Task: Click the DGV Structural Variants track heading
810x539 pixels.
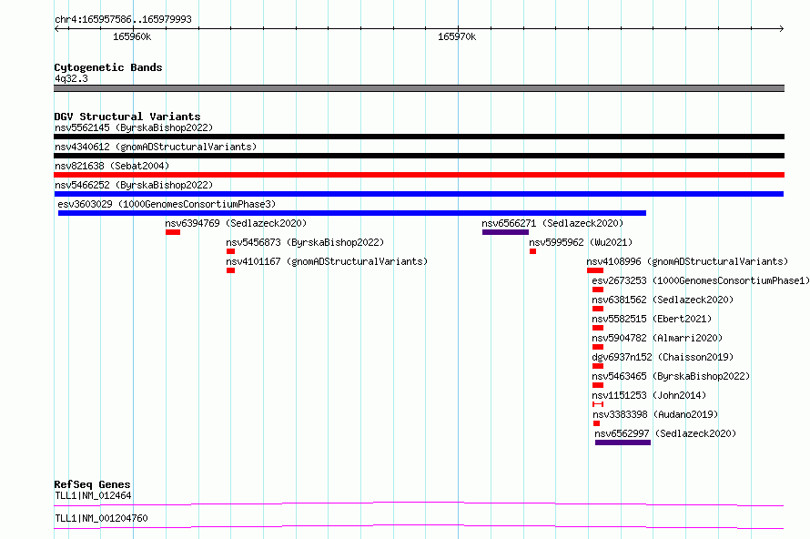Action: (x=127, y=117)
